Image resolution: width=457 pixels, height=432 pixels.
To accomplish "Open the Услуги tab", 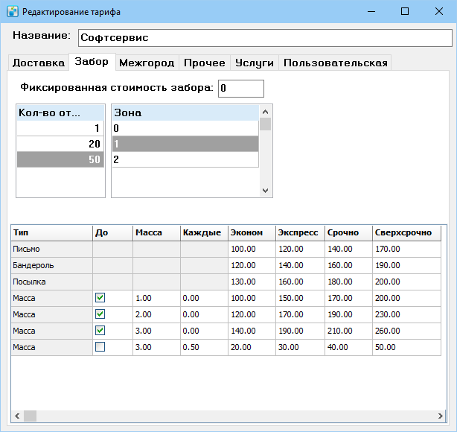I will [x=255, y=63].
